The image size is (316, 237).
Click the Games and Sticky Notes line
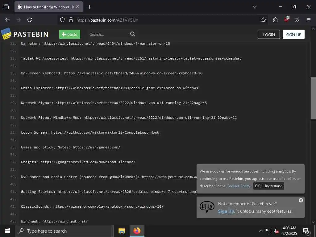[71, 147]
